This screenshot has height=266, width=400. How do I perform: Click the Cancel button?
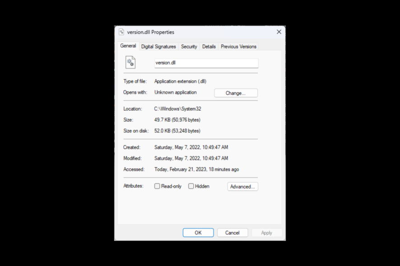(x=233, y=233)
